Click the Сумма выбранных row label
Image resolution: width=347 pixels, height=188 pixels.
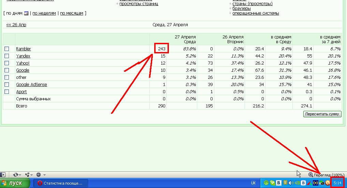pos(33,99)
